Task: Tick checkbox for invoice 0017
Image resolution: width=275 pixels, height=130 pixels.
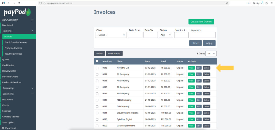Action: 97,74
